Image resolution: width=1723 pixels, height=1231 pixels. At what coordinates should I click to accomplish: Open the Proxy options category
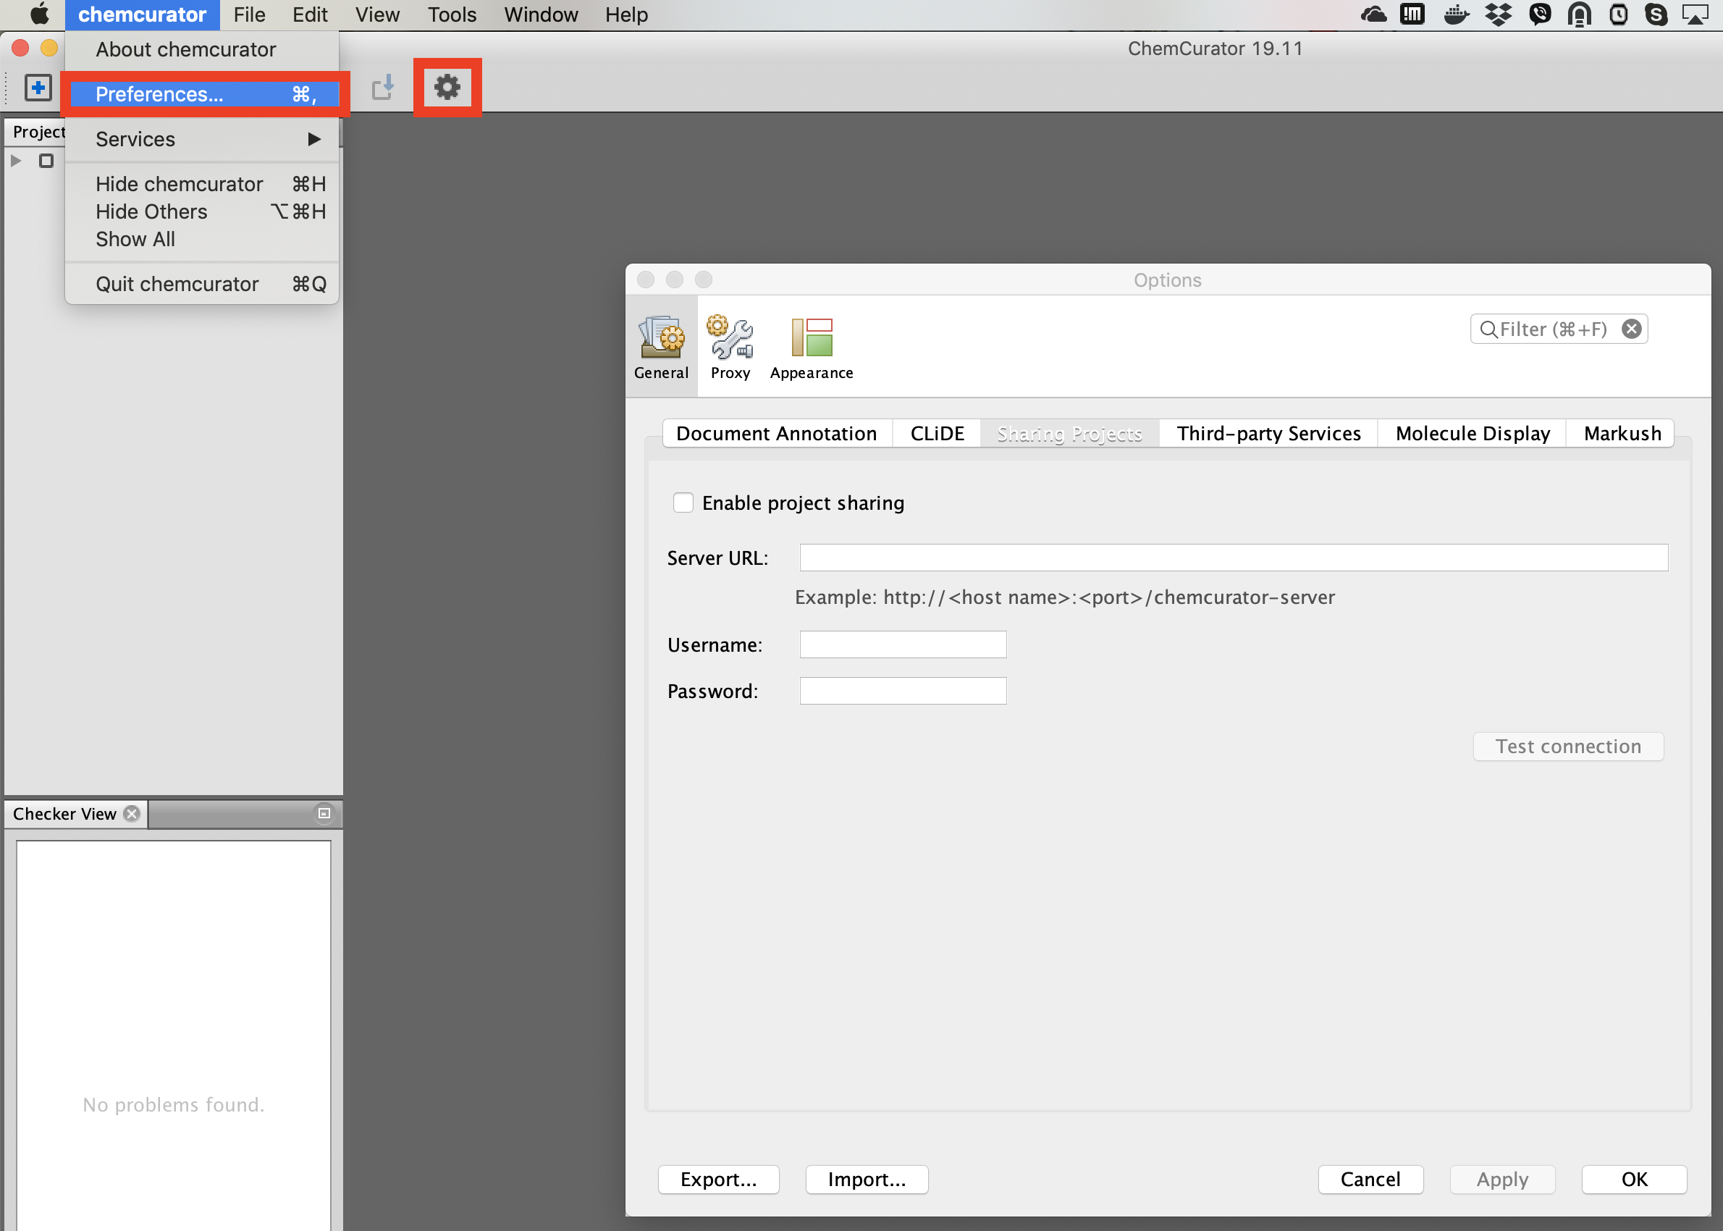[730, 347]
